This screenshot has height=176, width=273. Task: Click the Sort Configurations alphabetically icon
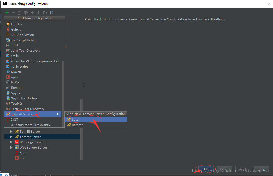(51, 13)
